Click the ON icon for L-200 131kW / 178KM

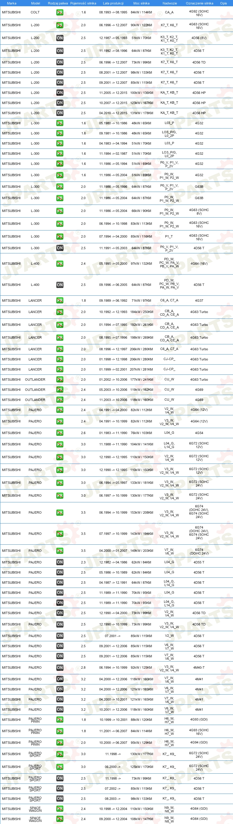[x=60, y=113]
